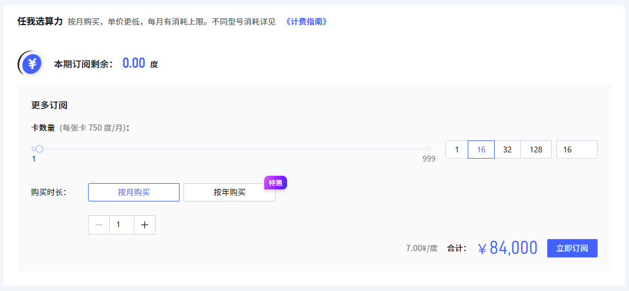Screen dimensions: 629x291
Task: Click the 7.00¥/度 unit price text
Action: point(421,248)
